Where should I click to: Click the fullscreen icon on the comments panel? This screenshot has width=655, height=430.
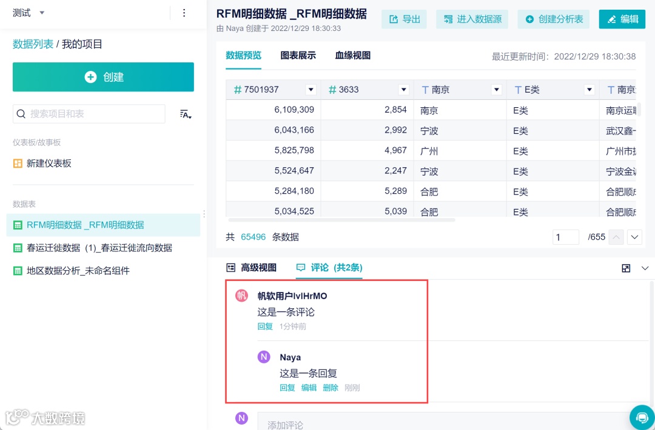625,268
